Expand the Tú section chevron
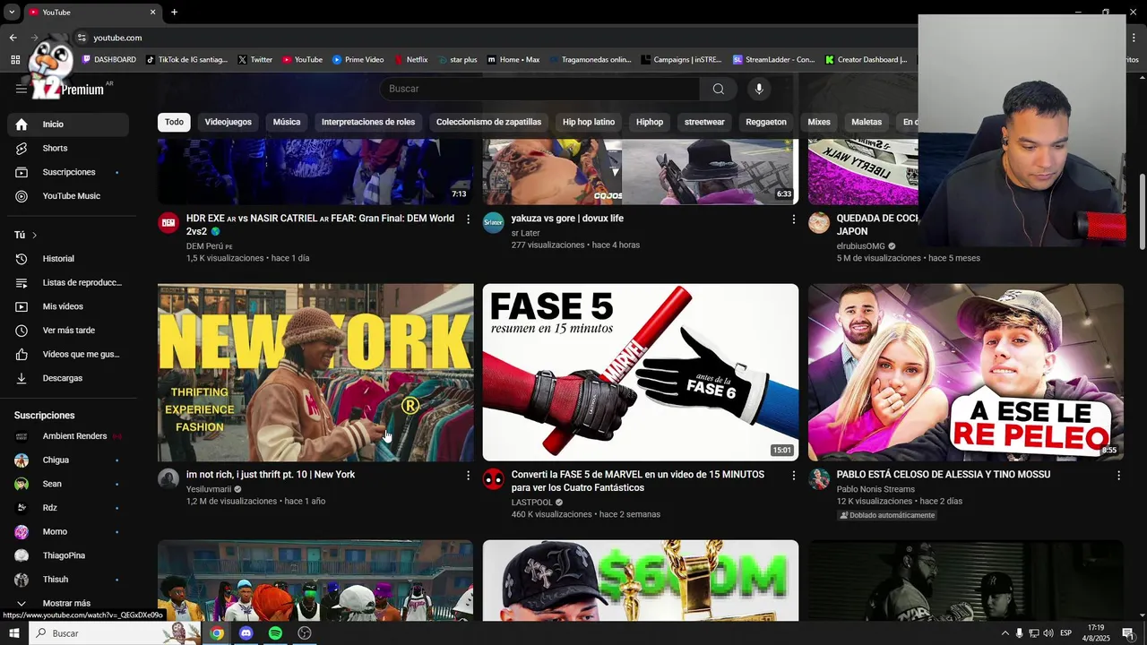The image size is (1147, 645). pos(34,236)
